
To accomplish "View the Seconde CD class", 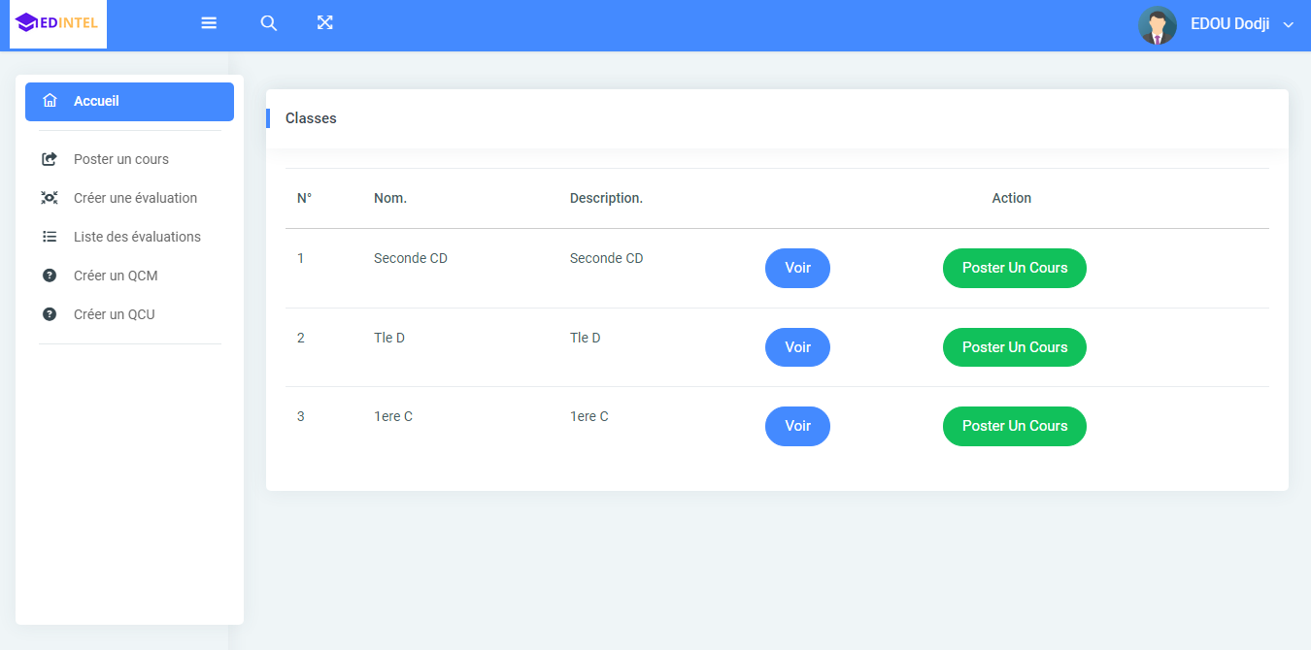I will (797, 268).
